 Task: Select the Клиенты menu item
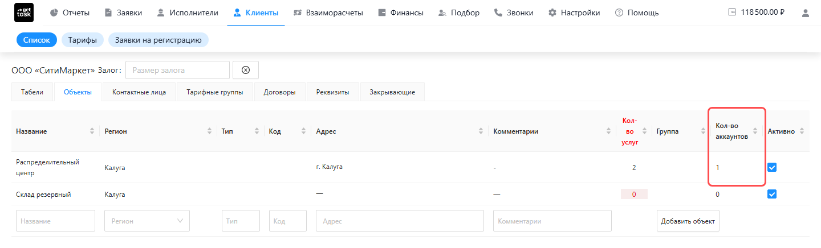tap(256, 13)
